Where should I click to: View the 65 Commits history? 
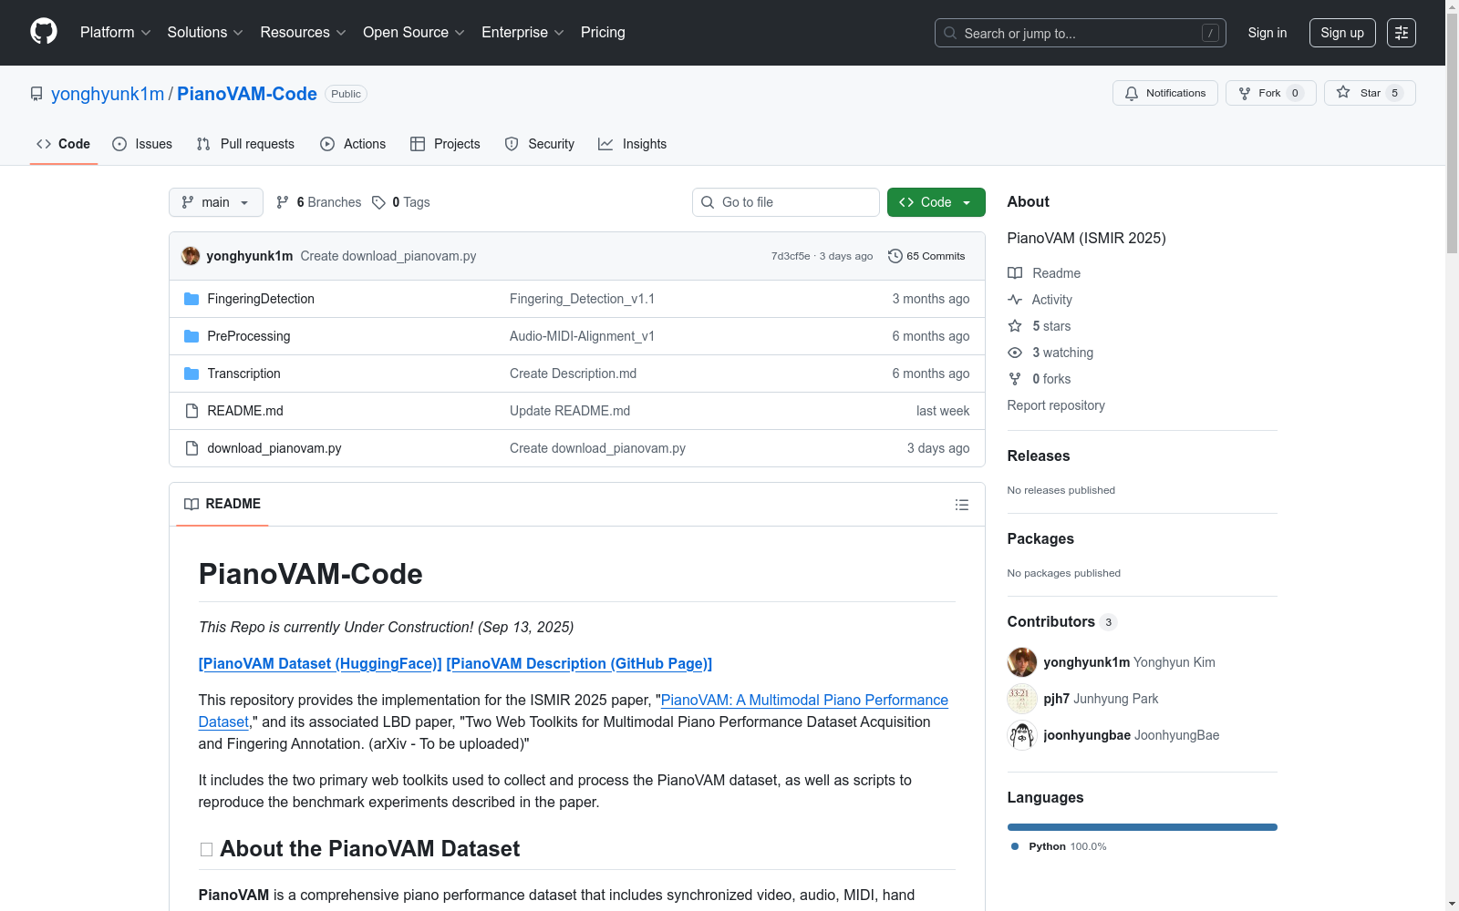(926, 256)
